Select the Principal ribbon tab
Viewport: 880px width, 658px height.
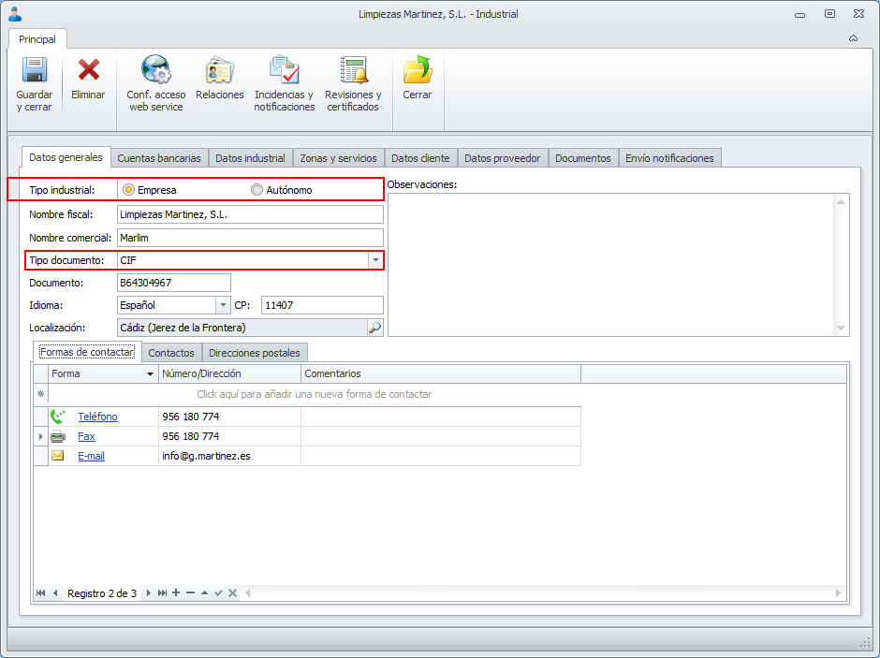37,39
